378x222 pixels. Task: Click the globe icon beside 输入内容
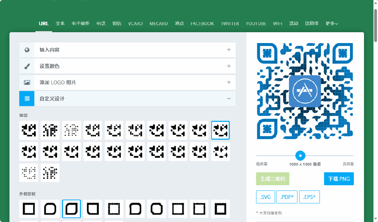coord(27,50)
